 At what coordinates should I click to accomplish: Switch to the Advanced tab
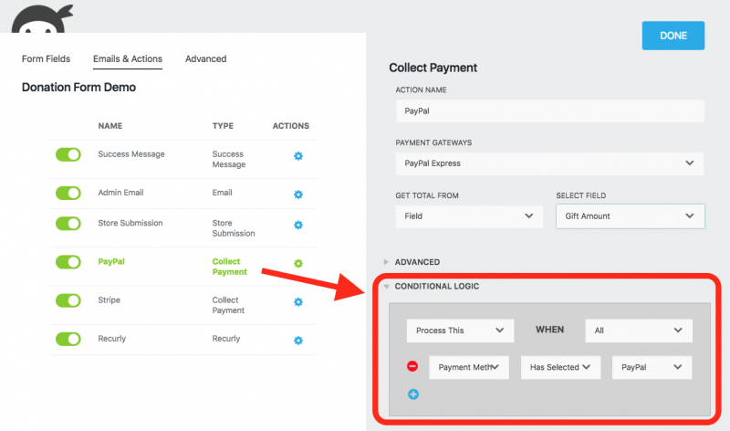[206, 58]
